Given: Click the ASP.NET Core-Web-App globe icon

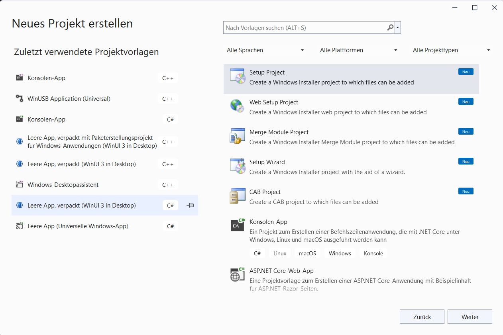Looking at the screenshot, I should point(238,274).
